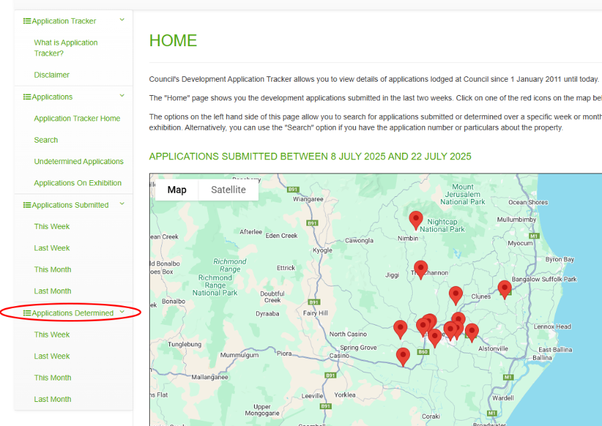Show This Week under Applications Submitted
Image resolution: width=602 pixels, height=426 pixels.
[52, 226]
